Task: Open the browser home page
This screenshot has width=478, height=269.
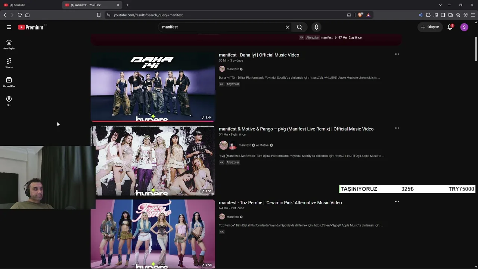Action: pyautogui.click(x=27, y=15)
